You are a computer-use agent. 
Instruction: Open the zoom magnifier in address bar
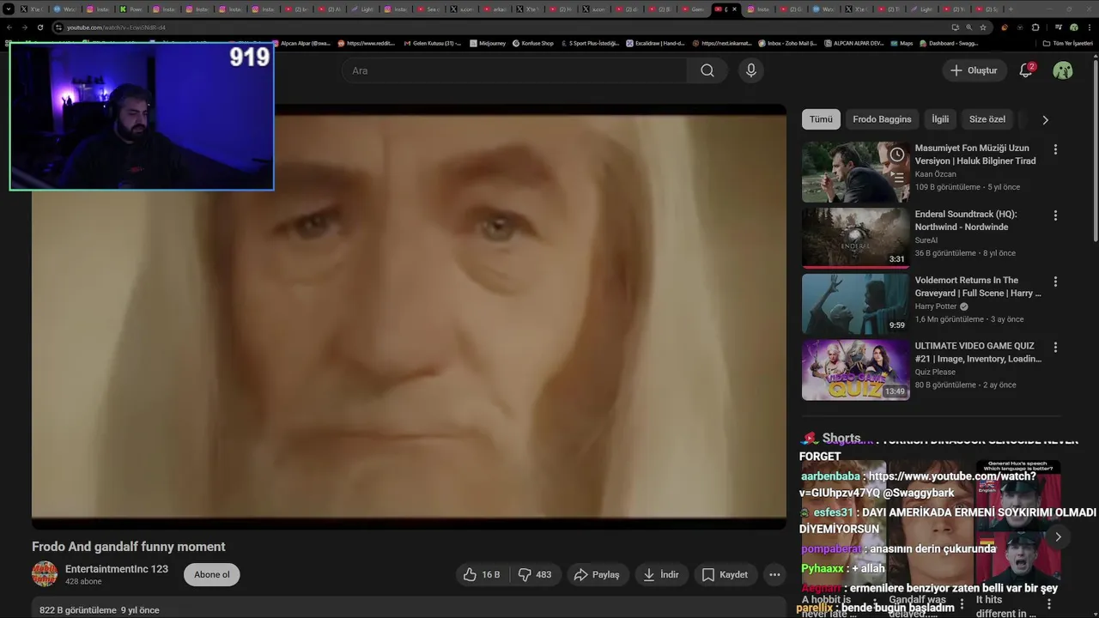pyautogui.click(x=968, y=27)
